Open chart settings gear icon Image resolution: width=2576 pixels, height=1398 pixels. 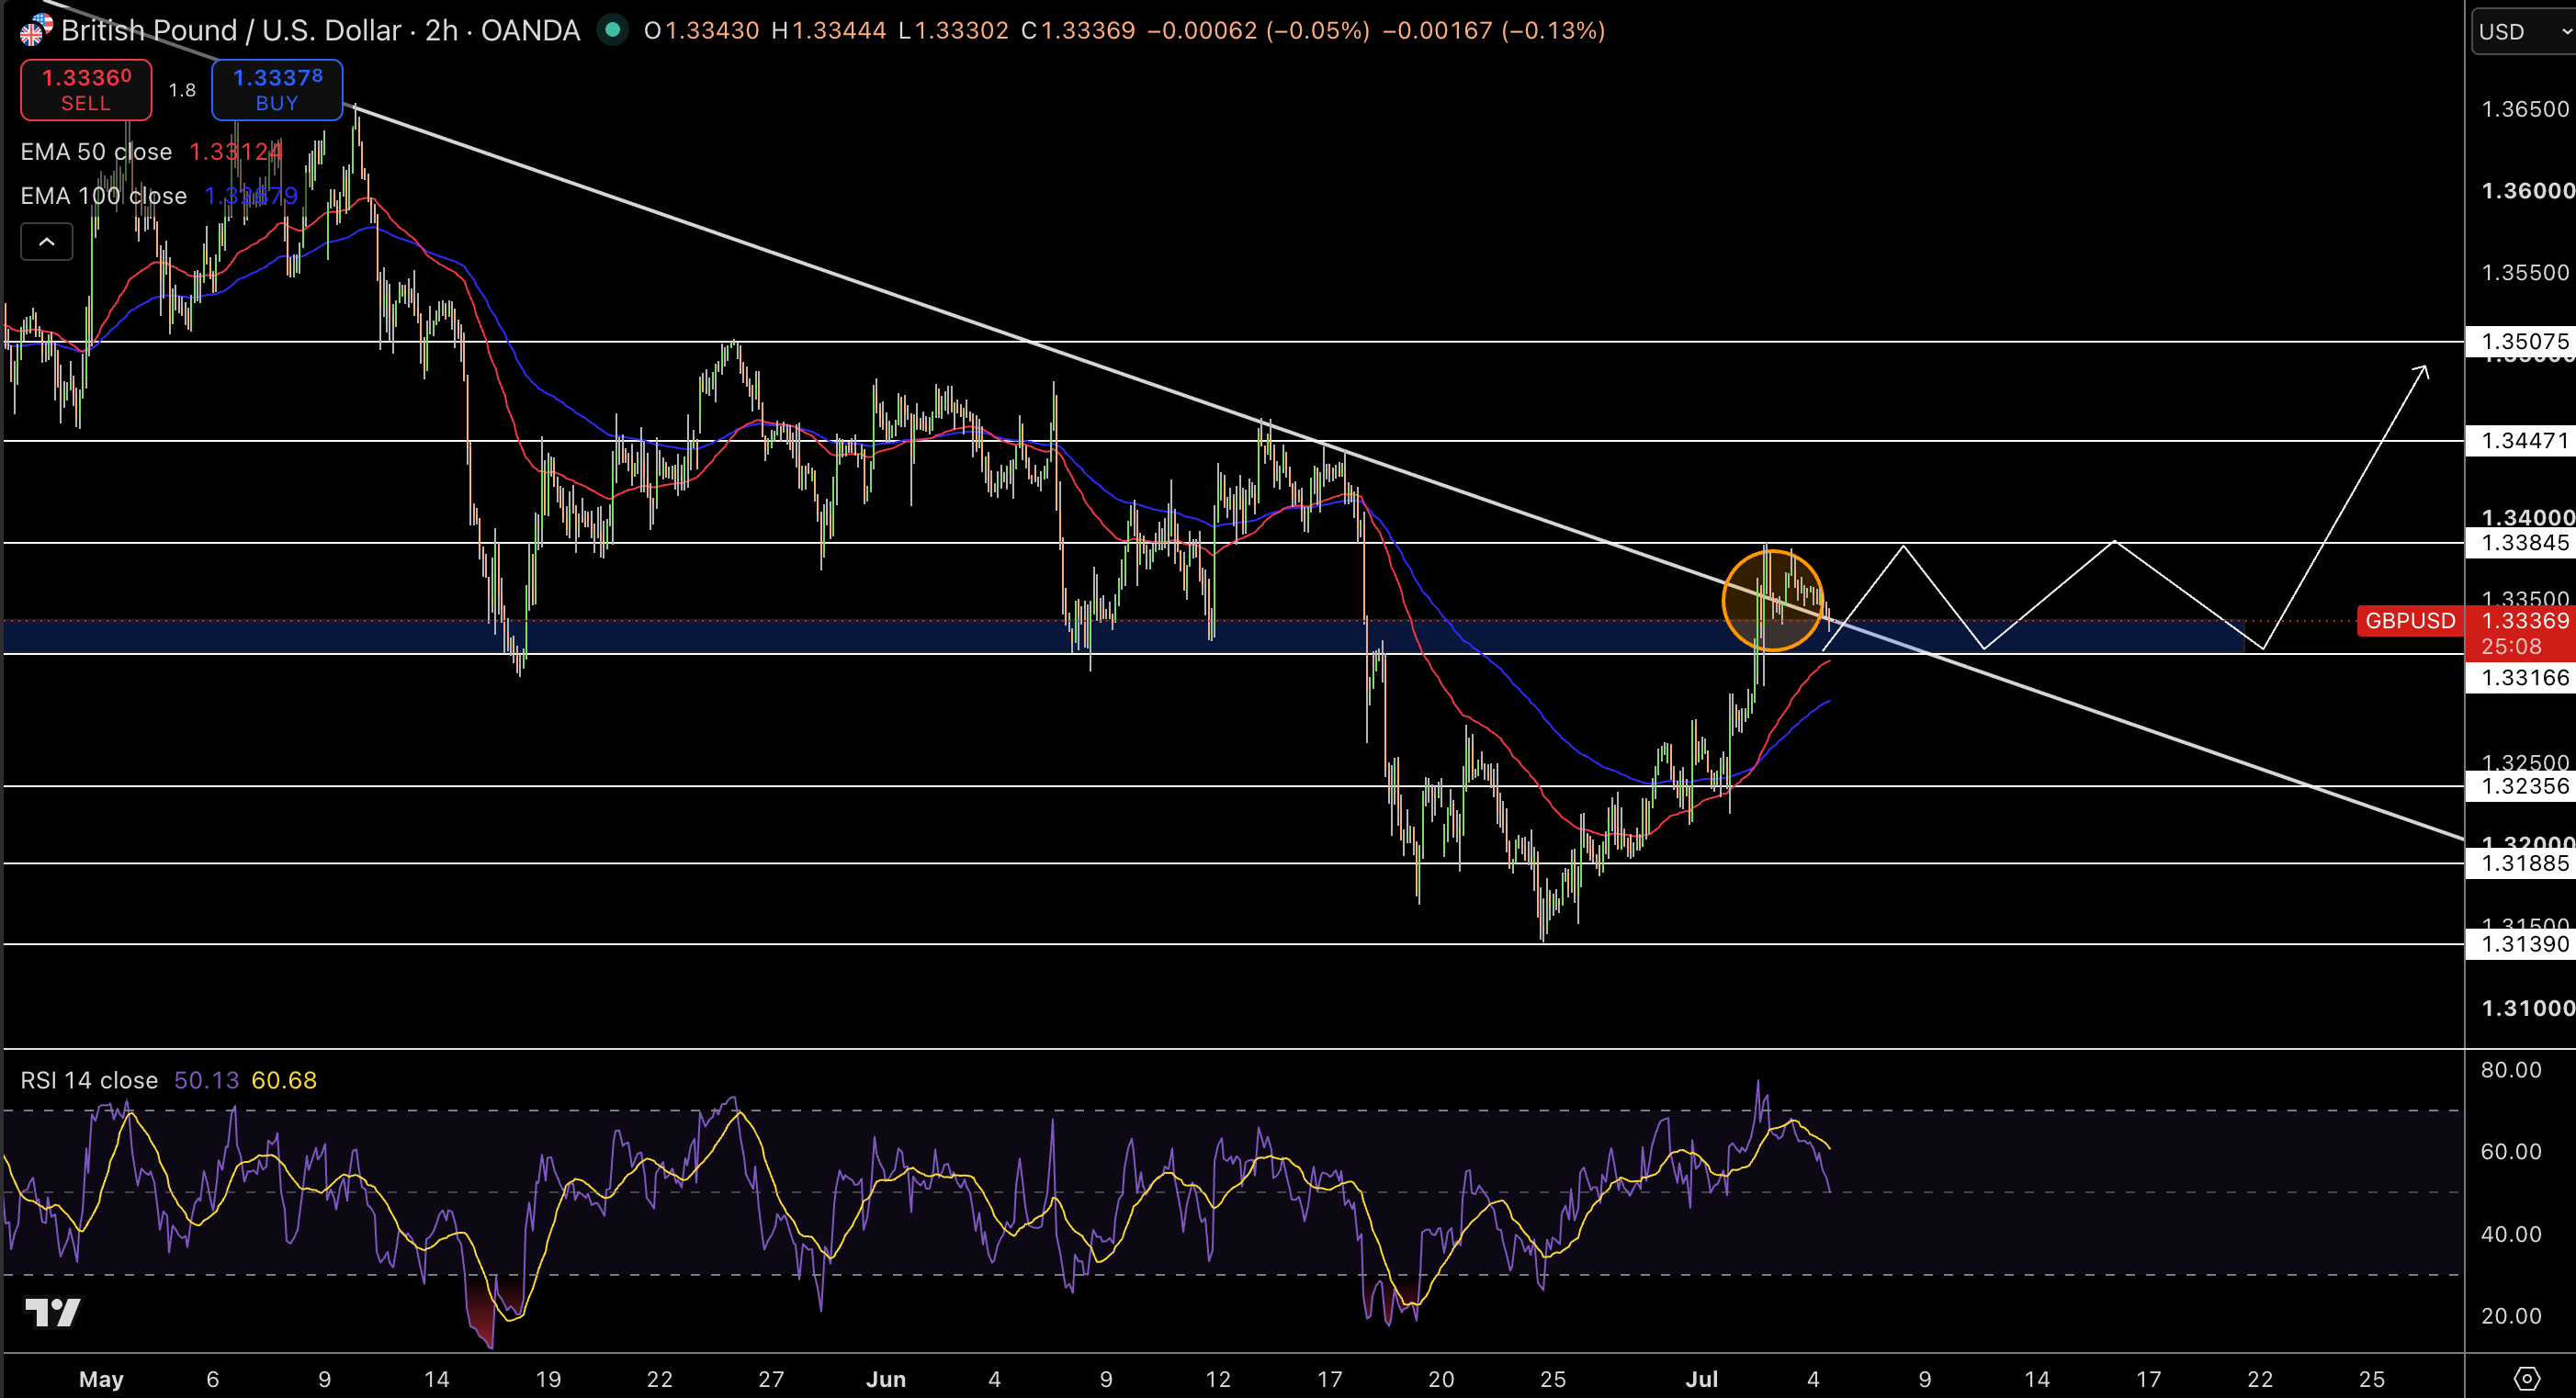click(x=2527, y=1378)
